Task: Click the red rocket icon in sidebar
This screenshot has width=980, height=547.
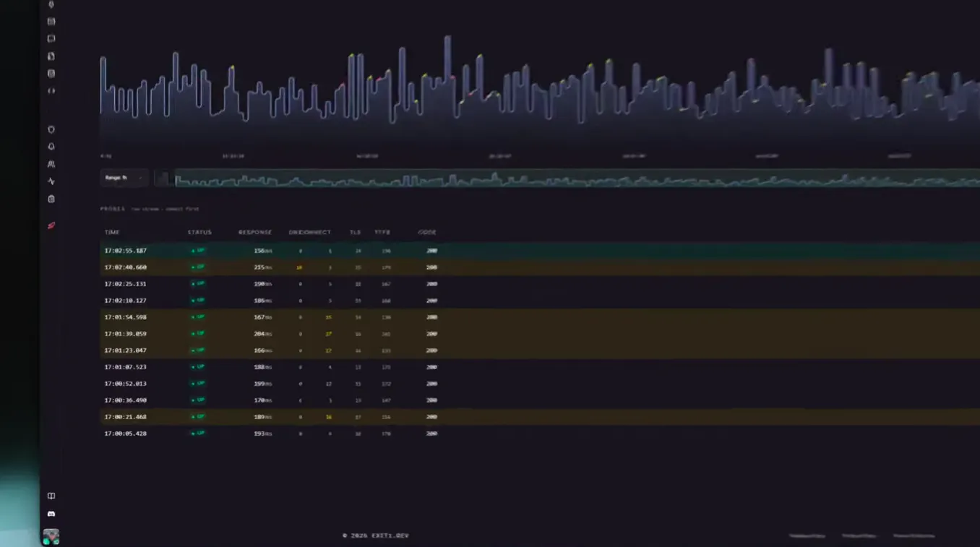Action: click(51, 225)
